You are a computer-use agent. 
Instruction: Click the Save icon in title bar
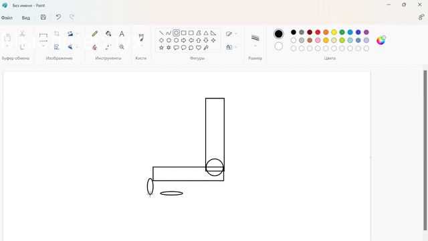(x=43, y=17)
